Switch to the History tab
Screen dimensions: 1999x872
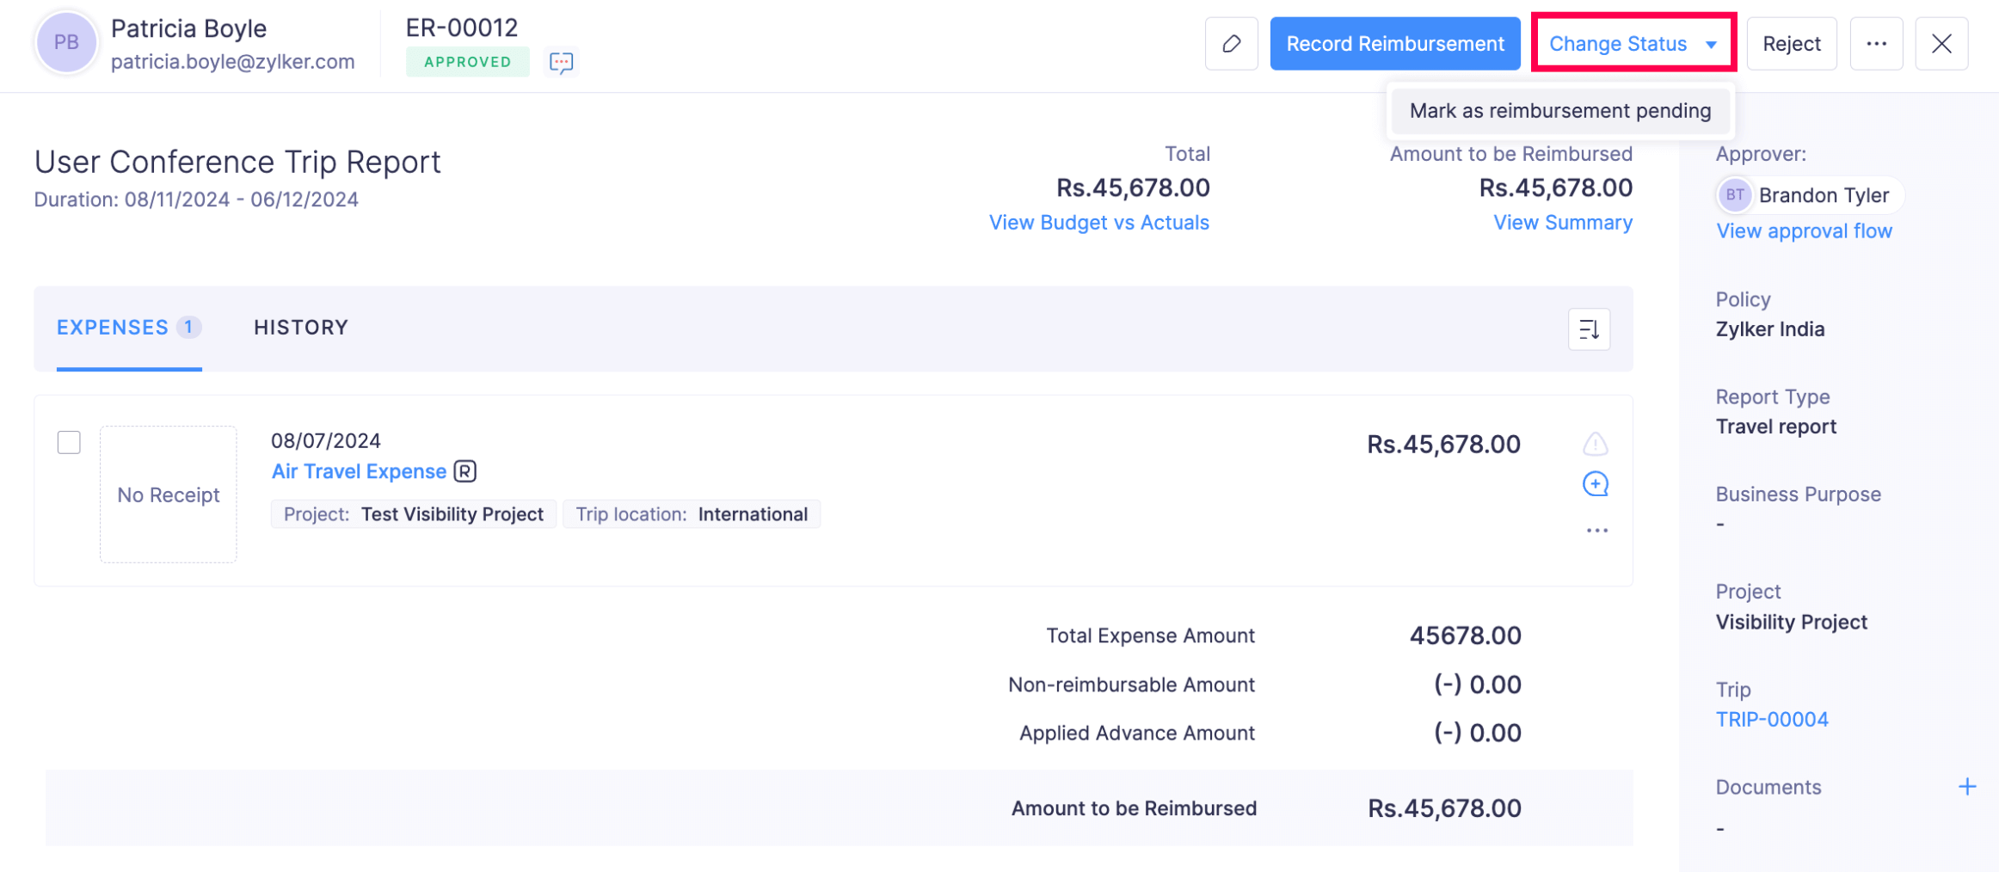click(300, 328)
